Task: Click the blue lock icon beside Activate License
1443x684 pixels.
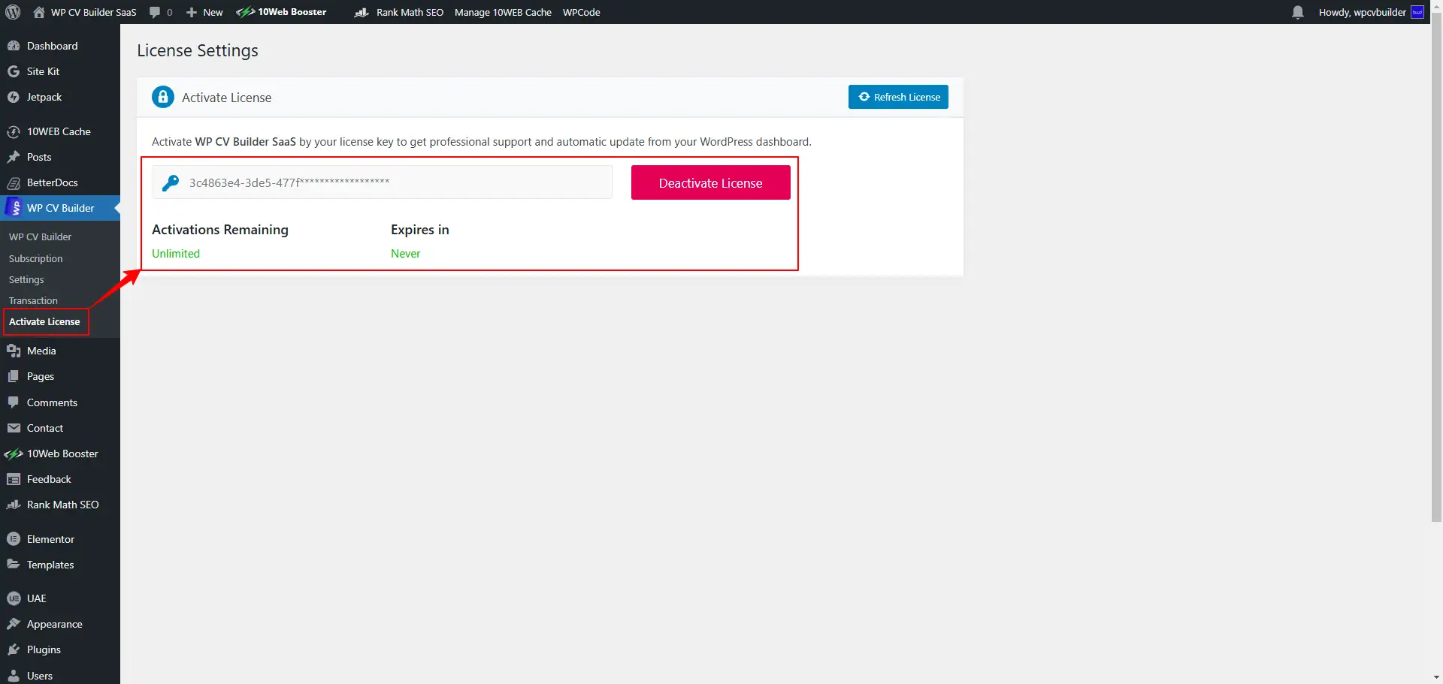Action: (x=163, y=97)
